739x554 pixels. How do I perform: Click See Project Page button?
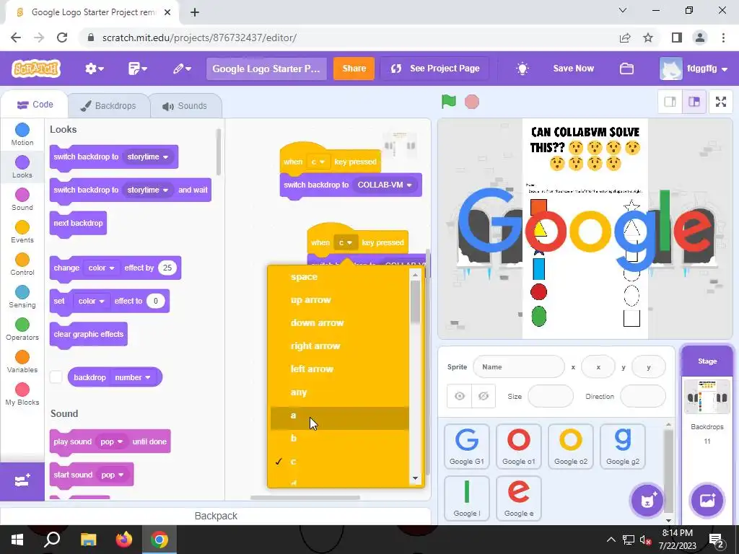434,69
